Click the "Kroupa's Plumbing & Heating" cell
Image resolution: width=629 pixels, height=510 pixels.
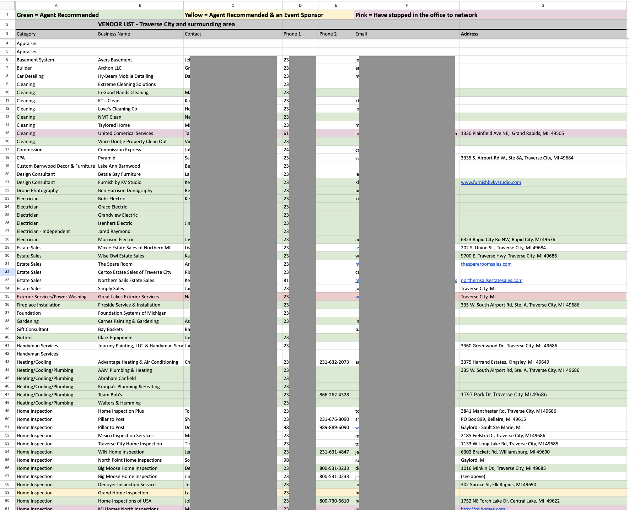coord(140,386)
